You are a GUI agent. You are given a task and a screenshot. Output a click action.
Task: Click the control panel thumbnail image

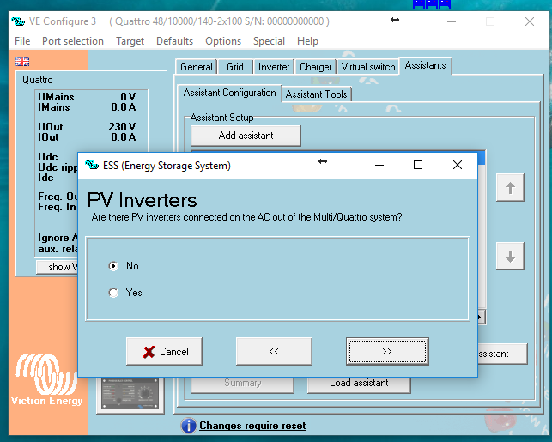(130, 394)
